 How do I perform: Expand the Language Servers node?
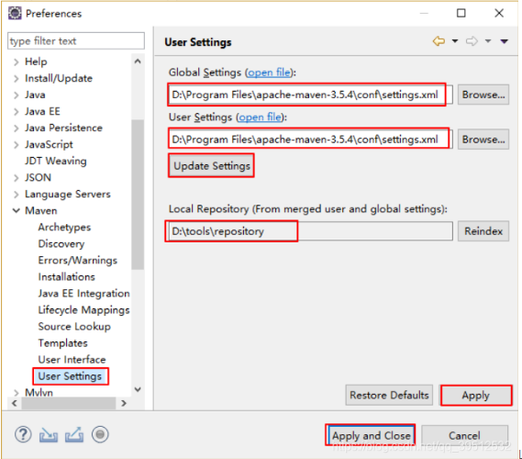[x=16, y=195]
